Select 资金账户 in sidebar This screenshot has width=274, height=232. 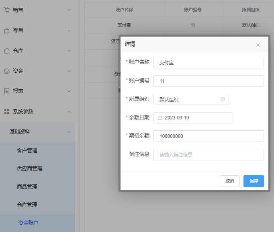point(28,223)
